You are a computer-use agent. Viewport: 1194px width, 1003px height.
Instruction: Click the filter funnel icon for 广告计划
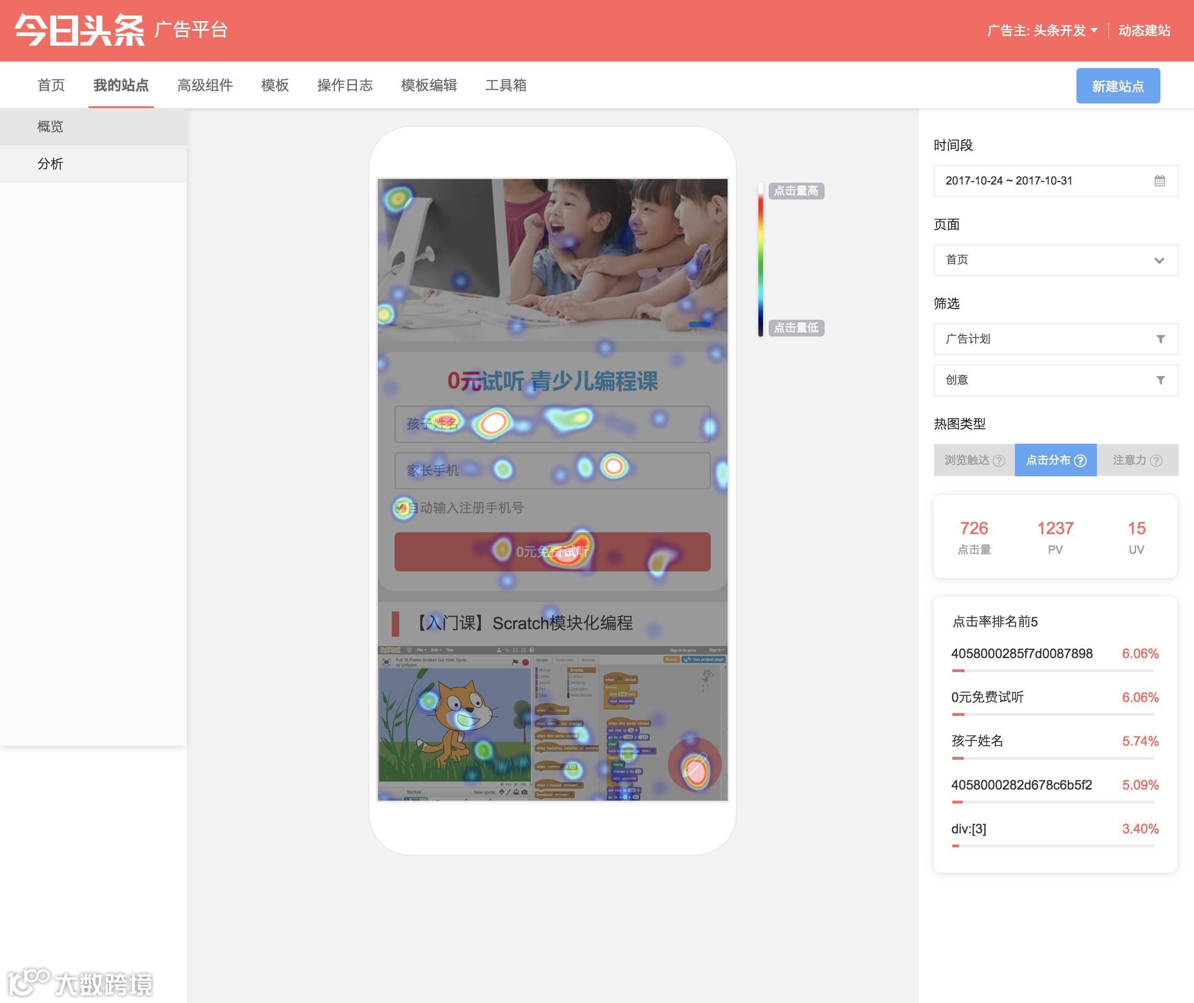click(x=1160, y=339)
